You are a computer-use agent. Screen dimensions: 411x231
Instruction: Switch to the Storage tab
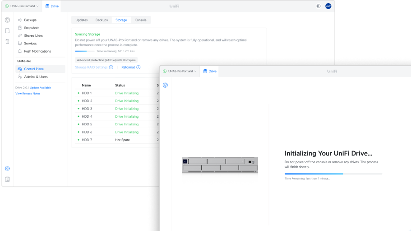(x=121, y=20)
